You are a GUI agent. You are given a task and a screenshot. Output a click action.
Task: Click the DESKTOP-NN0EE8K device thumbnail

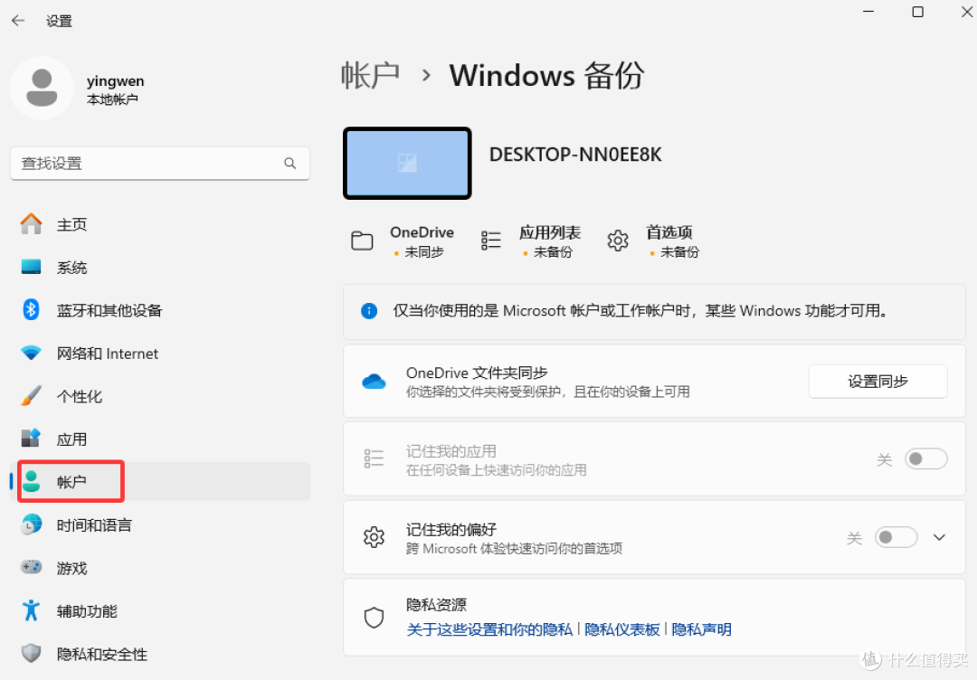pyautogui.click(x=407, y=163)
